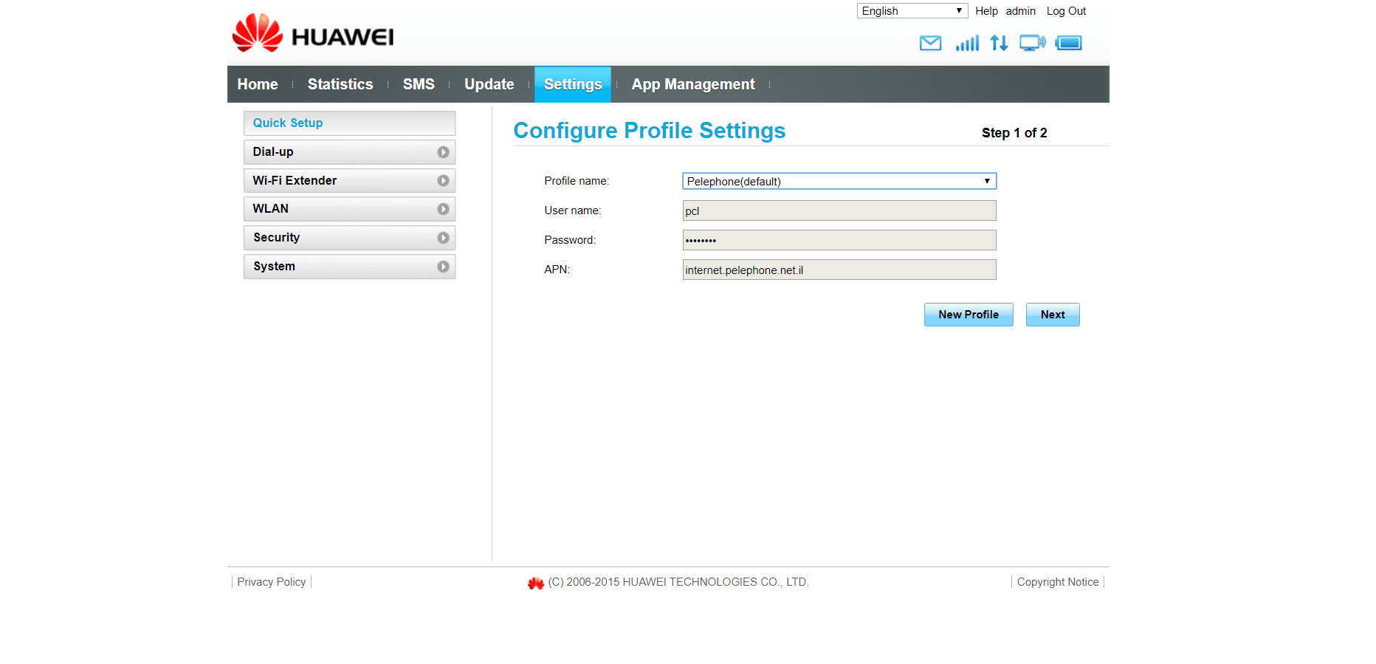Open the Privacy Policy link

[271, 582]
